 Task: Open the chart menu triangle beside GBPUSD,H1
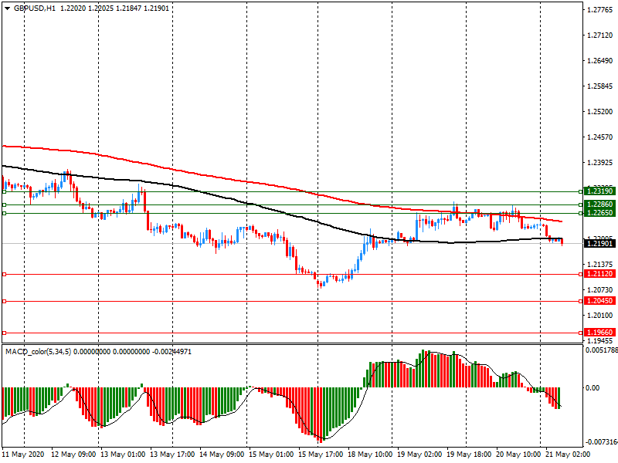click(7, 8)
